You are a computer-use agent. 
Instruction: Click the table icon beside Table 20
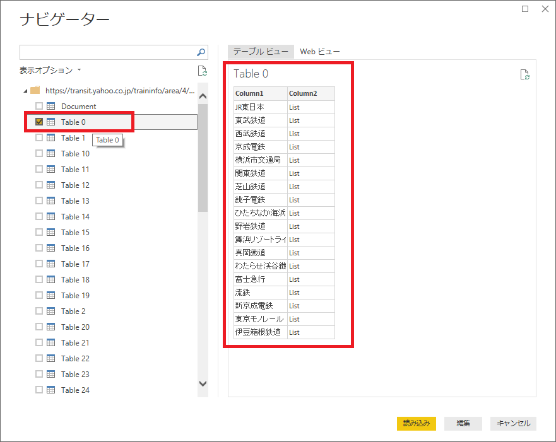[x=51, y=327]
